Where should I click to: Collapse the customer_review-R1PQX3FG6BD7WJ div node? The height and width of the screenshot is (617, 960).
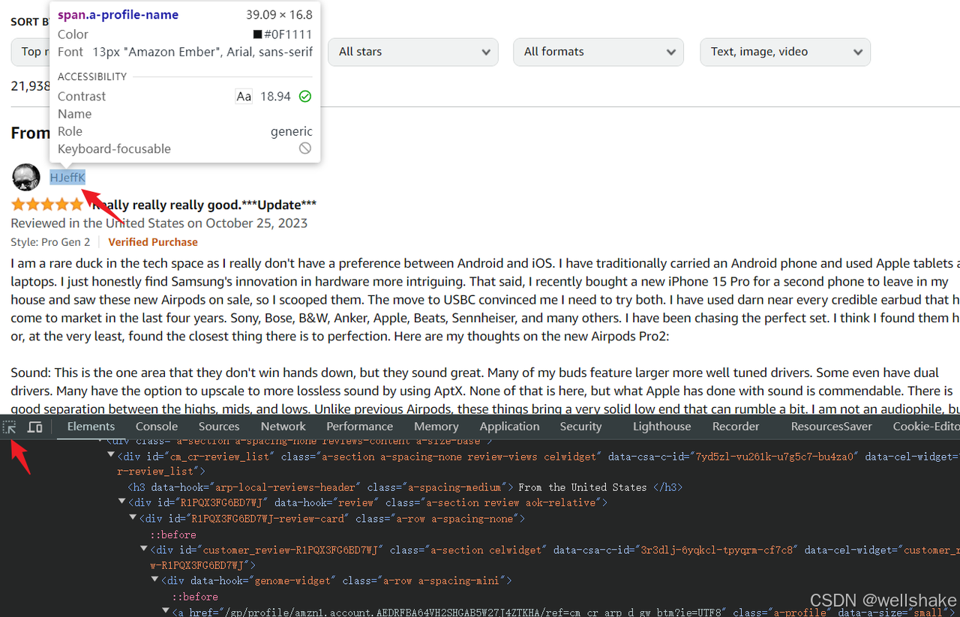(145, 550)
